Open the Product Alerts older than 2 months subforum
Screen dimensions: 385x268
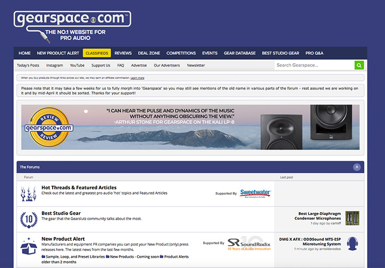click(115, 259)
